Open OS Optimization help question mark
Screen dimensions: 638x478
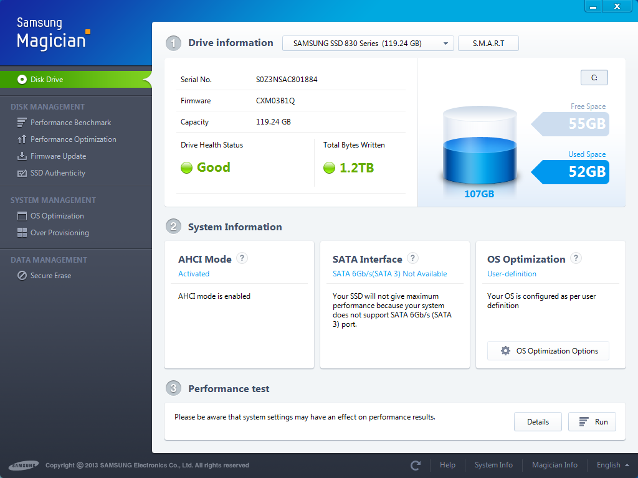(x=576, y=258)
